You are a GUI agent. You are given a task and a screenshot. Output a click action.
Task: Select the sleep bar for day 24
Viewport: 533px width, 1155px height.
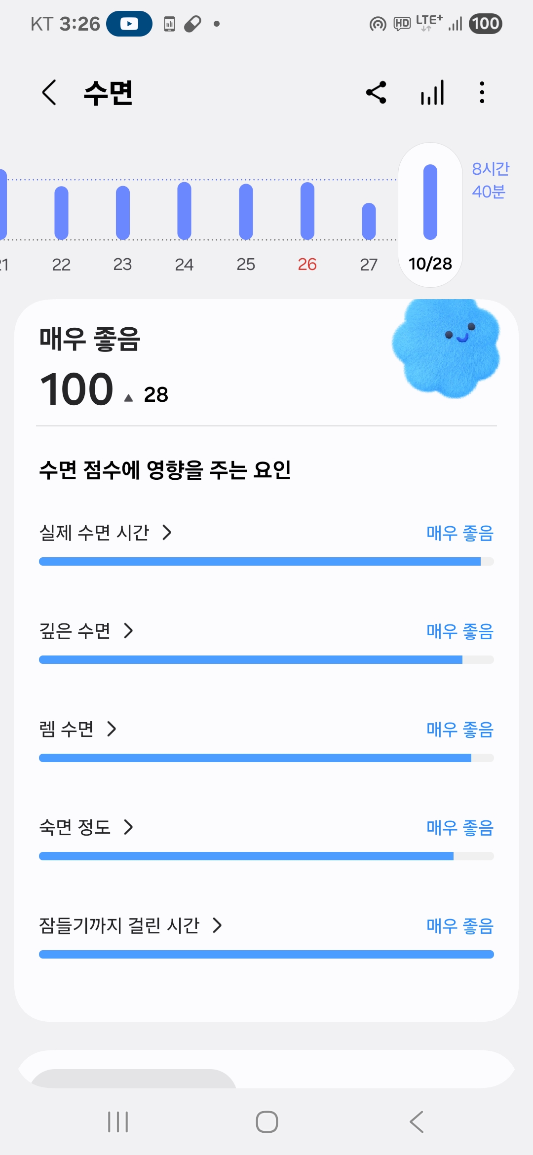(x=184, y=211)
